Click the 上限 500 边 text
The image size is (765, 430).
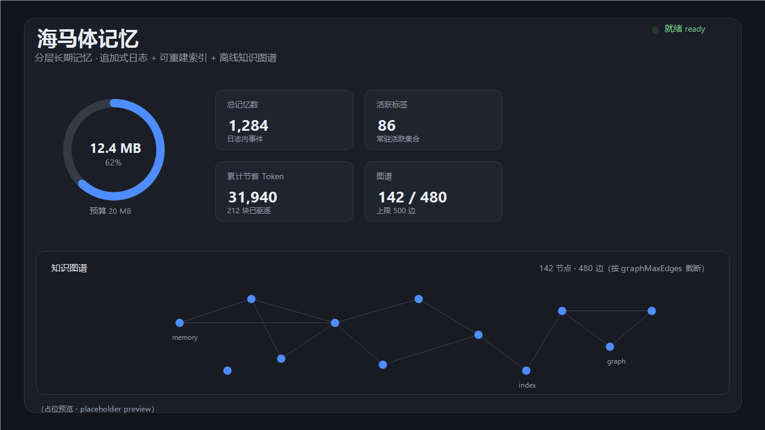coord(396,210)
